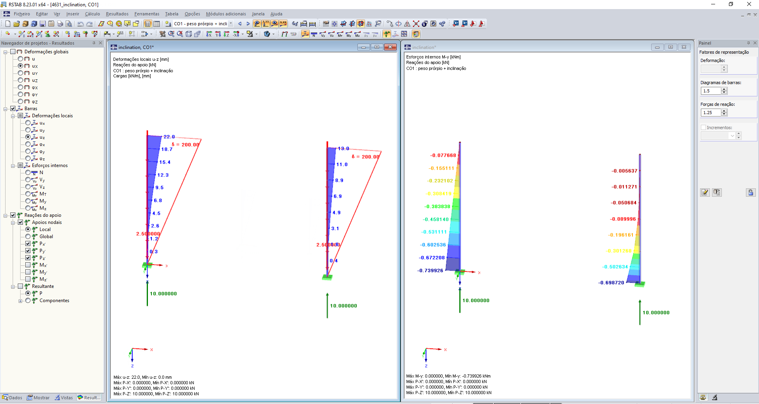
Task: Collapse the Esforços internos tree node
Action: [x=13, y=166]
